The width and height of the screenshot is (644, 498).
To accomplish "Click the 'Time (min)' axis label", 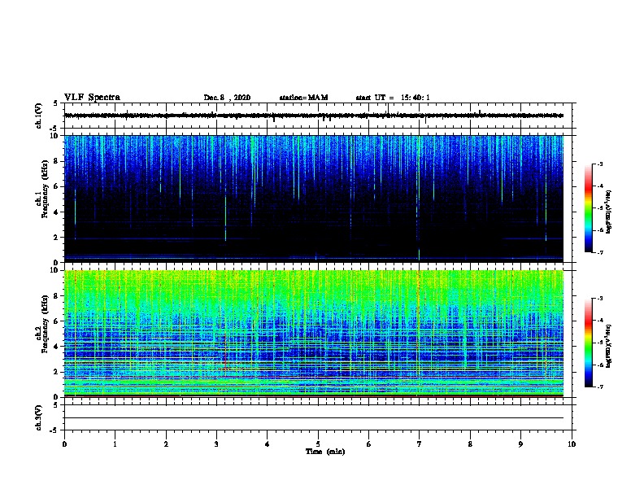I will click(x=325, y=451).
